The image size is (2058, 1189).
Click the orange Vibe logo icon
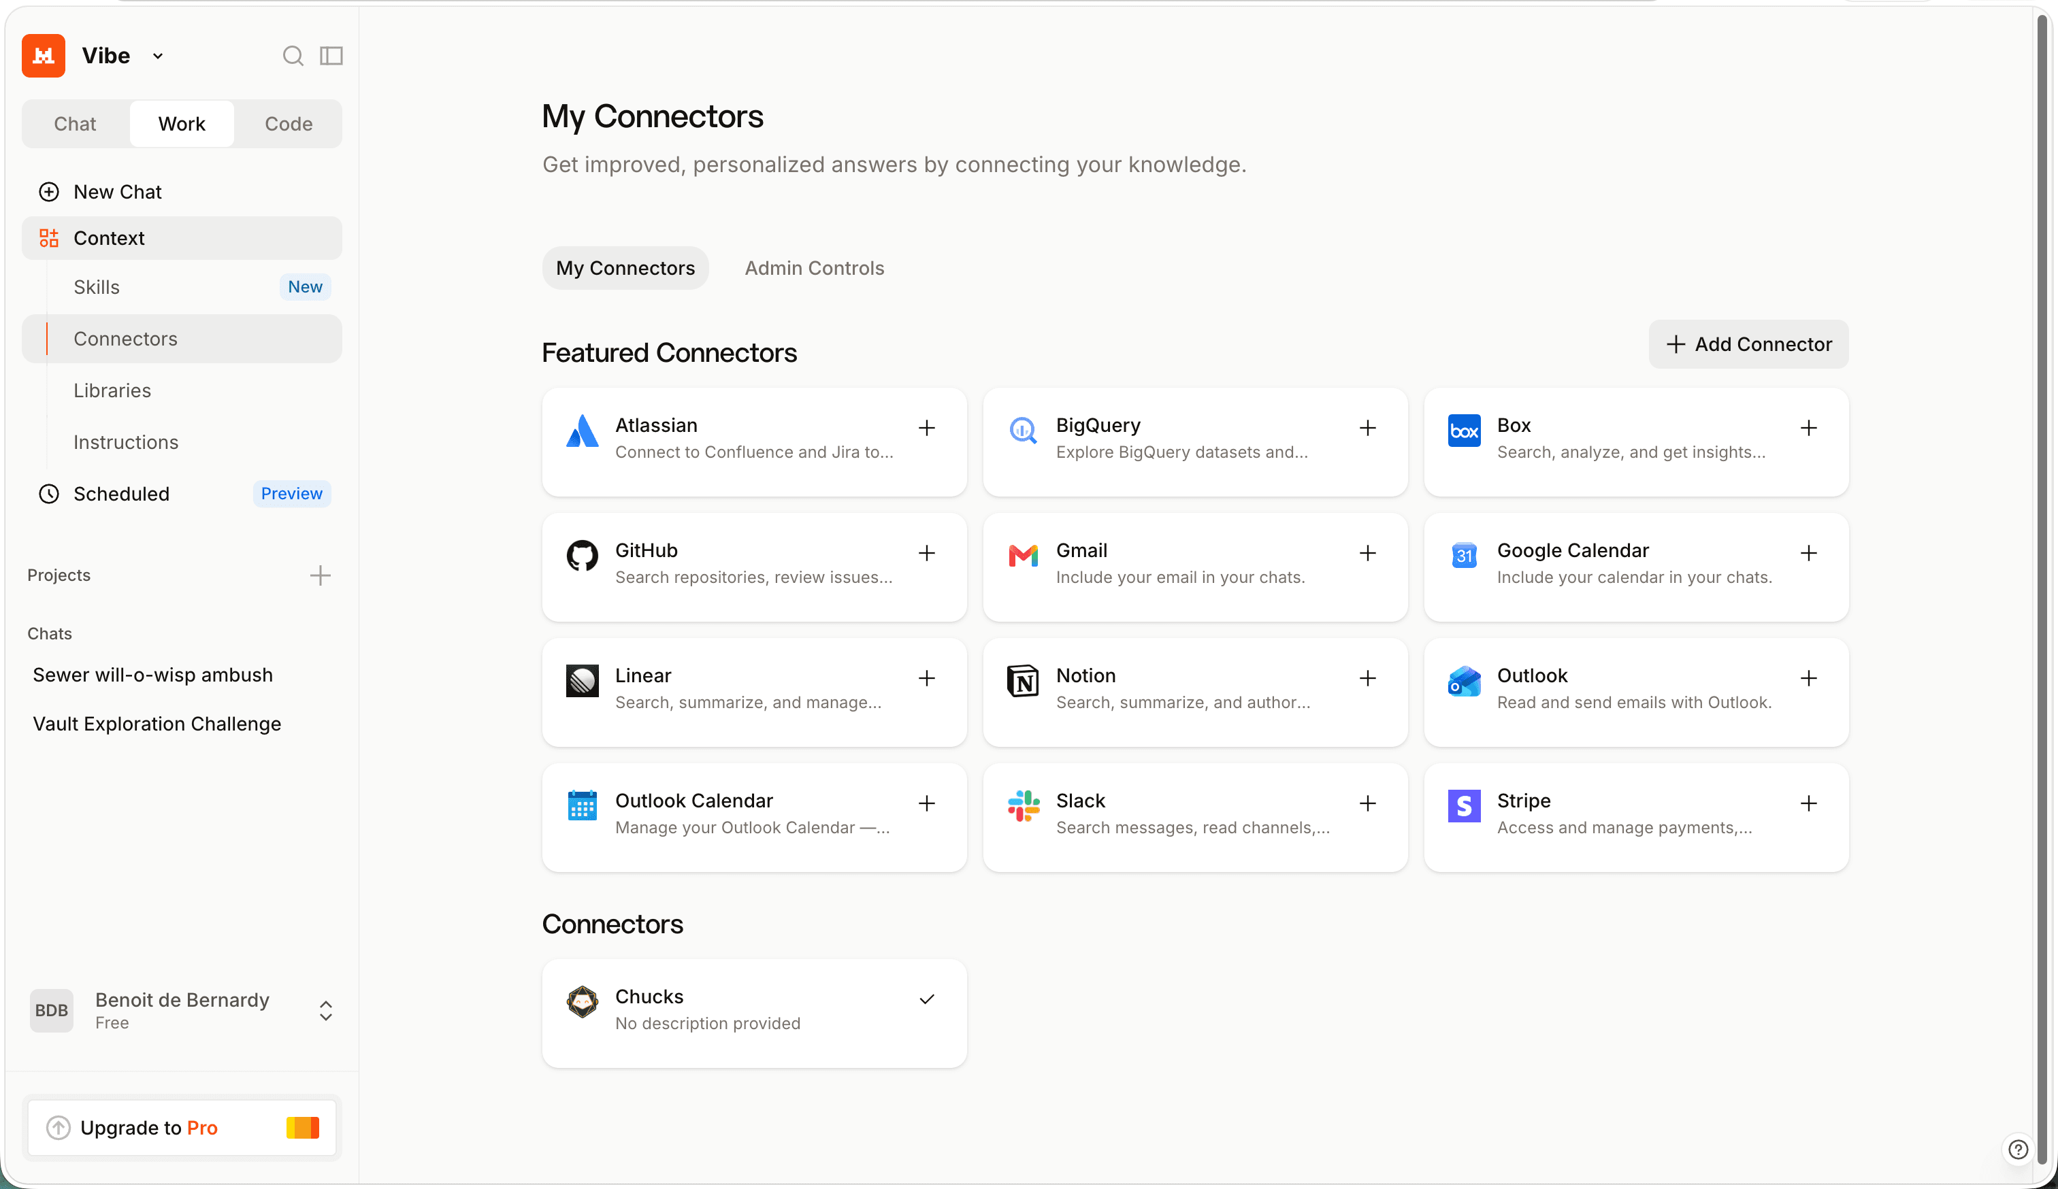[44, 56]
